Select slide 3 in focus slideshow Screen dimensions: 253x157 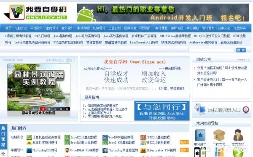point(49,109)
